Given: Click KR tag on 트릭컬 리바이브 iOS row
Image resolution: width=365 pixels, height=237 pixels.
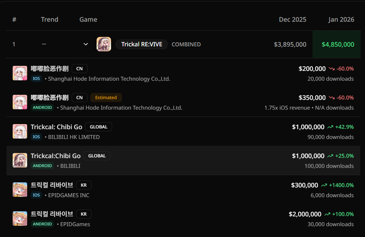Looking at the screenshot, I should 84,185.
